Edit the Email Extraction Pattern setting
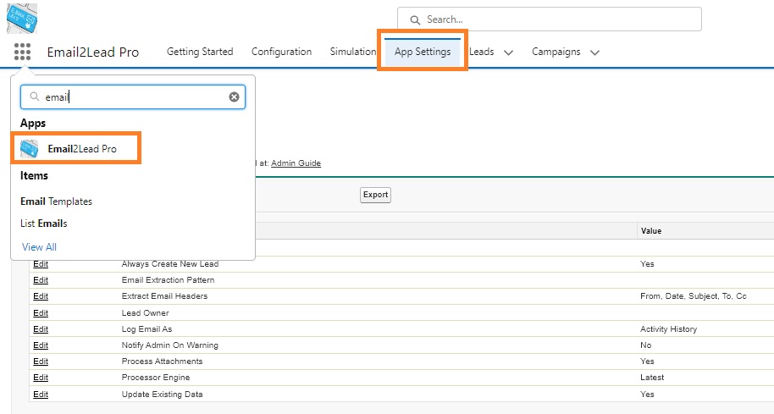This screenshot has width=774, height=414. (41, 280)
